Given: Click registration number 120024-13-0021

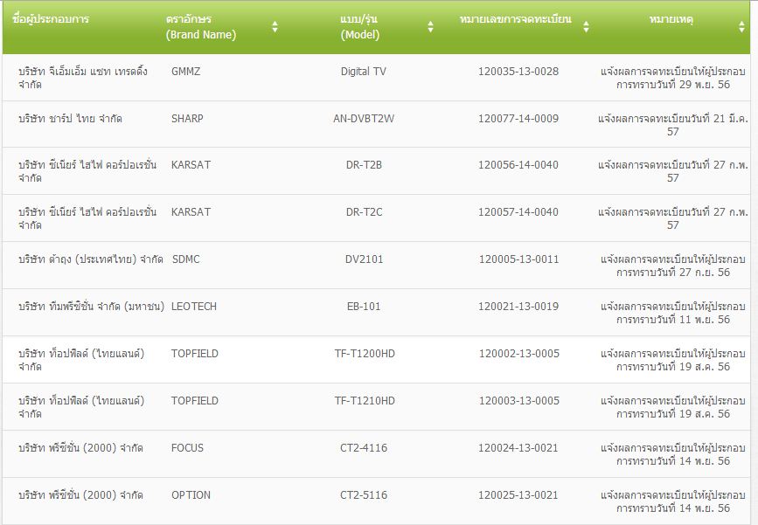Looking at the screenshot, I should pyautogui.click(x=518, y=448).
